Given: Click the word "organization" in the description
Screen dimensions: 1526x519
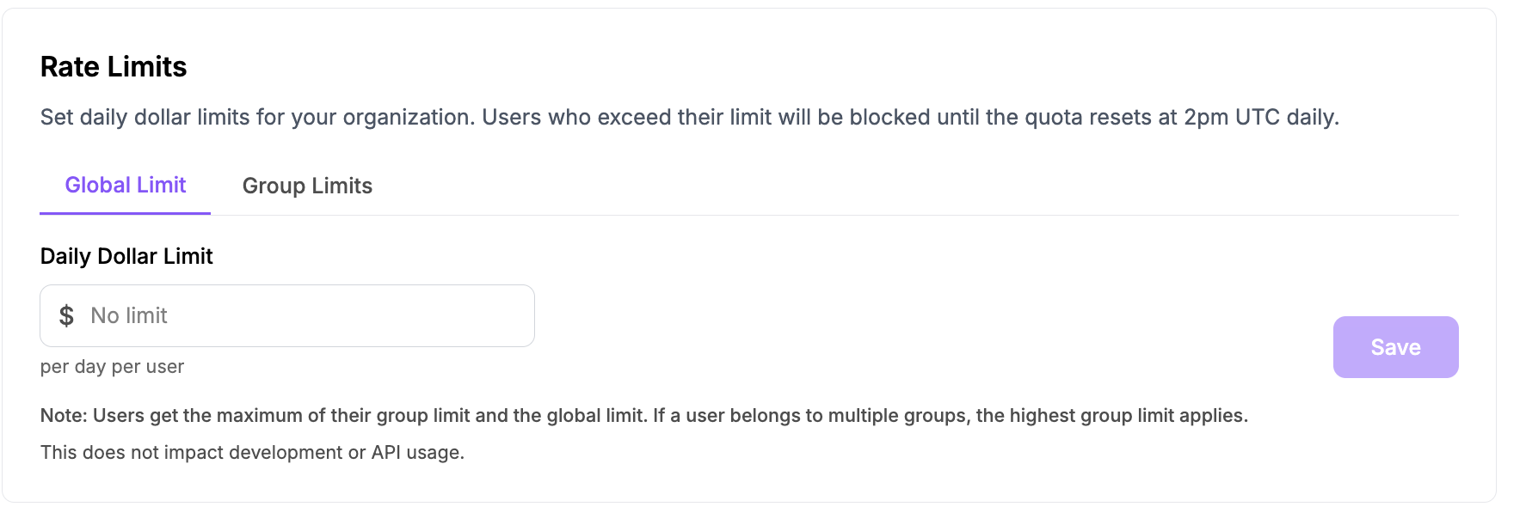Looking at the screenshot, I should tap(408, 118).
